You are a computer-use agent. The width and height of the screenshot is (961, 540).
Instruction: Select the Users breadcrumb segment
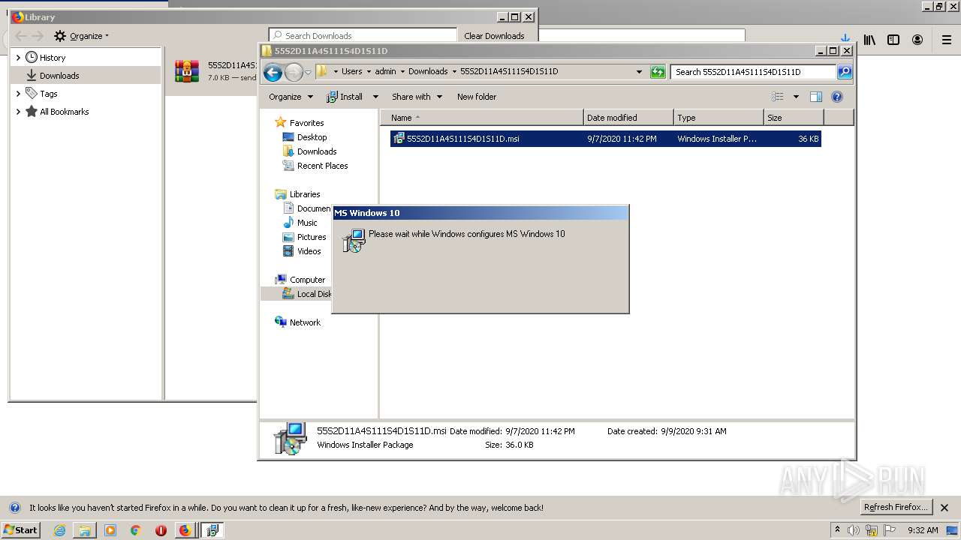tap(351, 72)
